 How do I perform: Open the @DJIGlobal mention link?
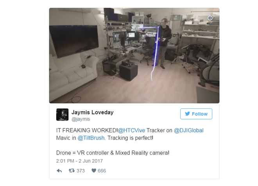tap(189, 130)
